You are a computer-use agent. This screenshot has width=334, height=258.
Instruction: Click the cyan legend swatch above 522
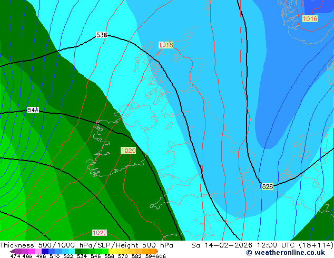pyautogui.click(x=72, y=251)
